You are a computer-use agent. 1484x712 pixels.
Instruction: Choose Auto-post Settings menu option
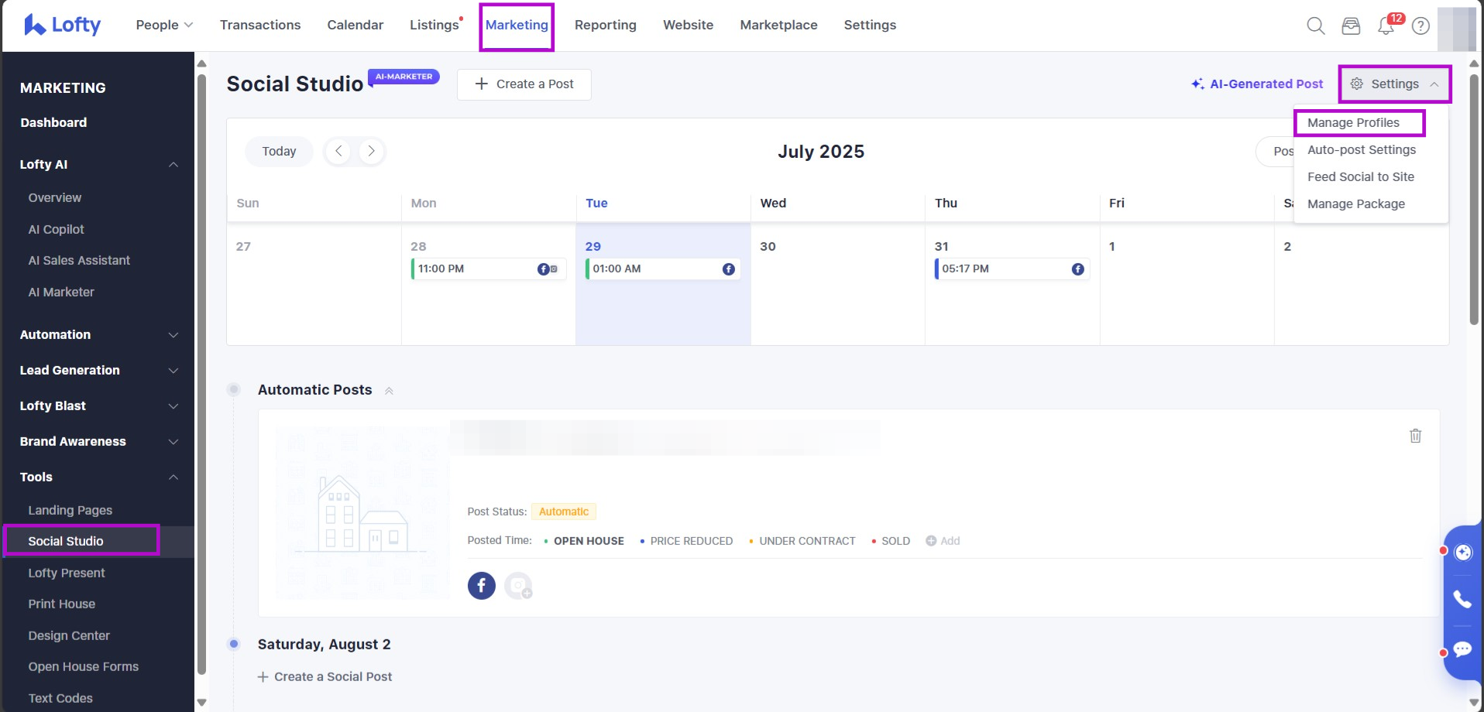(x=1361, y=150)
